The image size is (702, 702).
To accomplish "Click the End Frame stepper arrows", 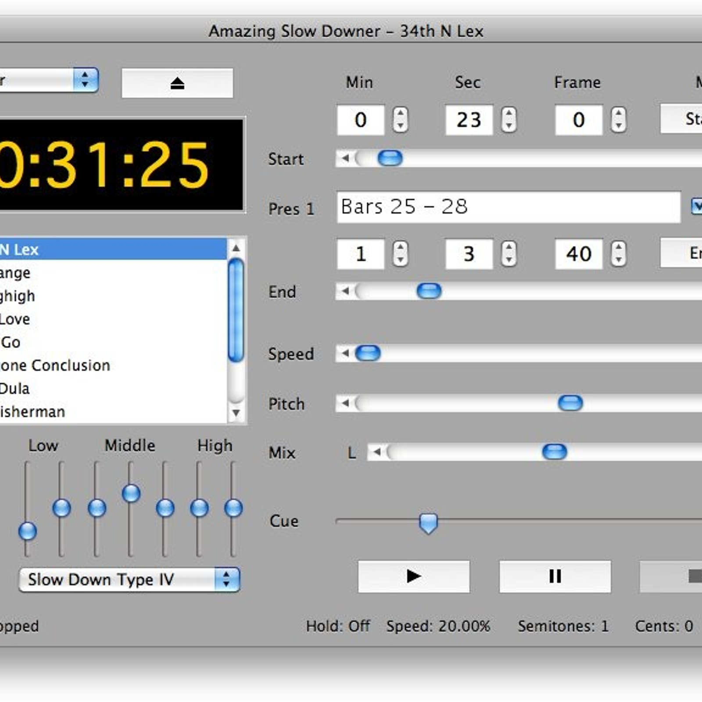I will click(x=619, y=253).
